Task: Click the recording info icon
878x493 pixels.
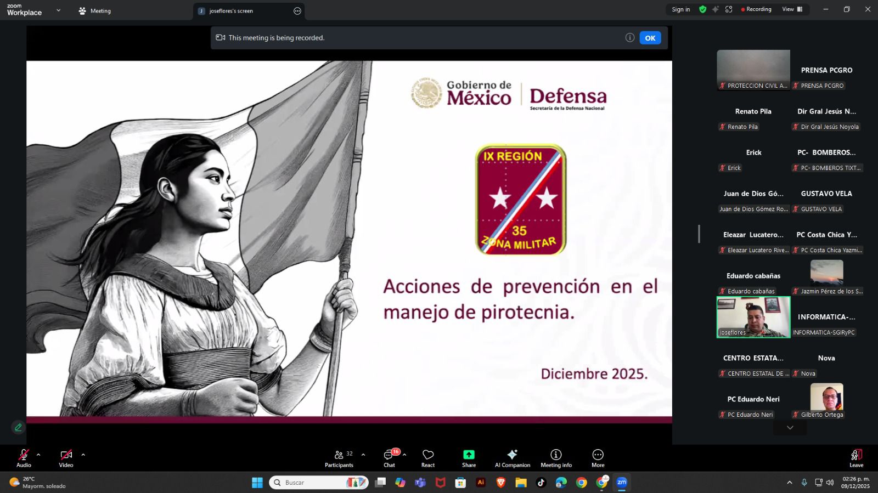Action: [630, 38]
